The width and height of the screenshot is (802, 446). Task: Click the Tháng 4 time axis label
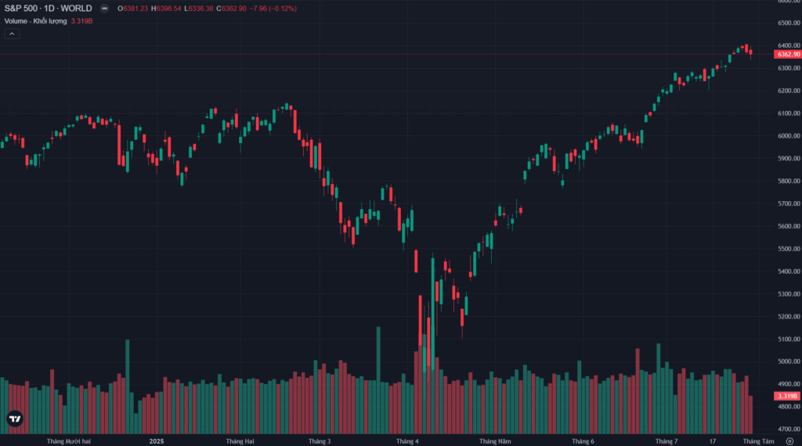[x=407, y=441]
